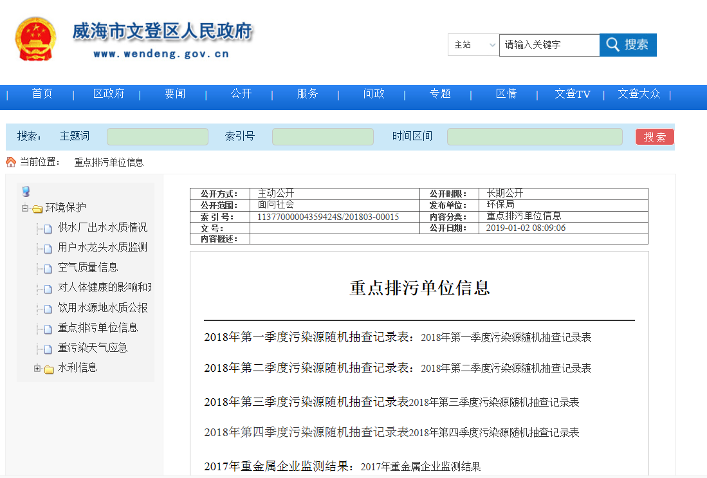
Task: Select 饮用水源地水质公报 in the tree
Action: (102, 308)
